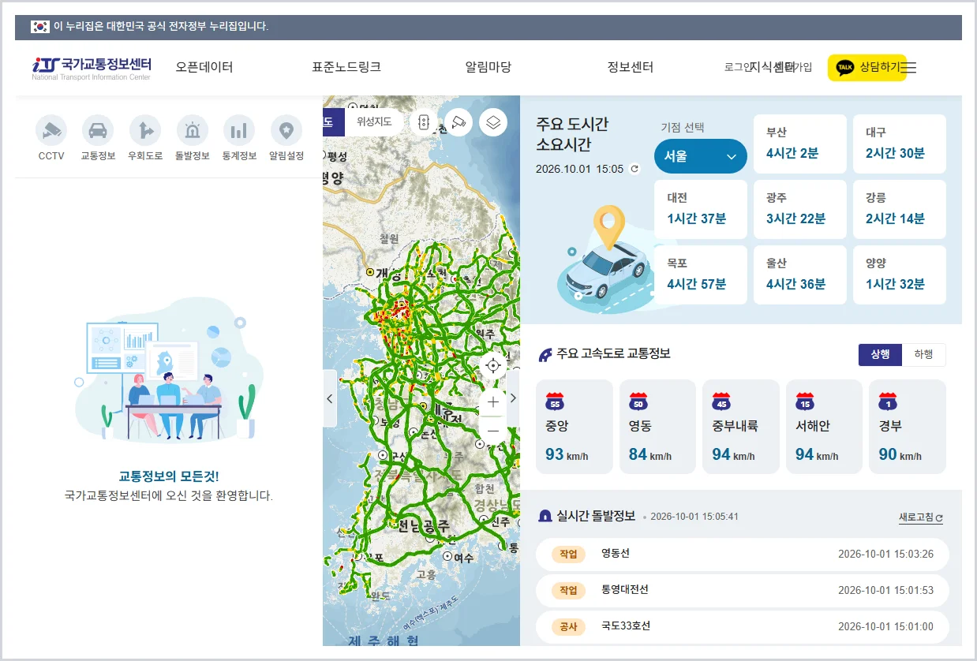Toggle the traffic signal layer on map
977x661 pixels.
pos(424,122)
